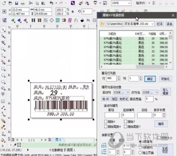Click the 前缀 input field

pos(112,115)
